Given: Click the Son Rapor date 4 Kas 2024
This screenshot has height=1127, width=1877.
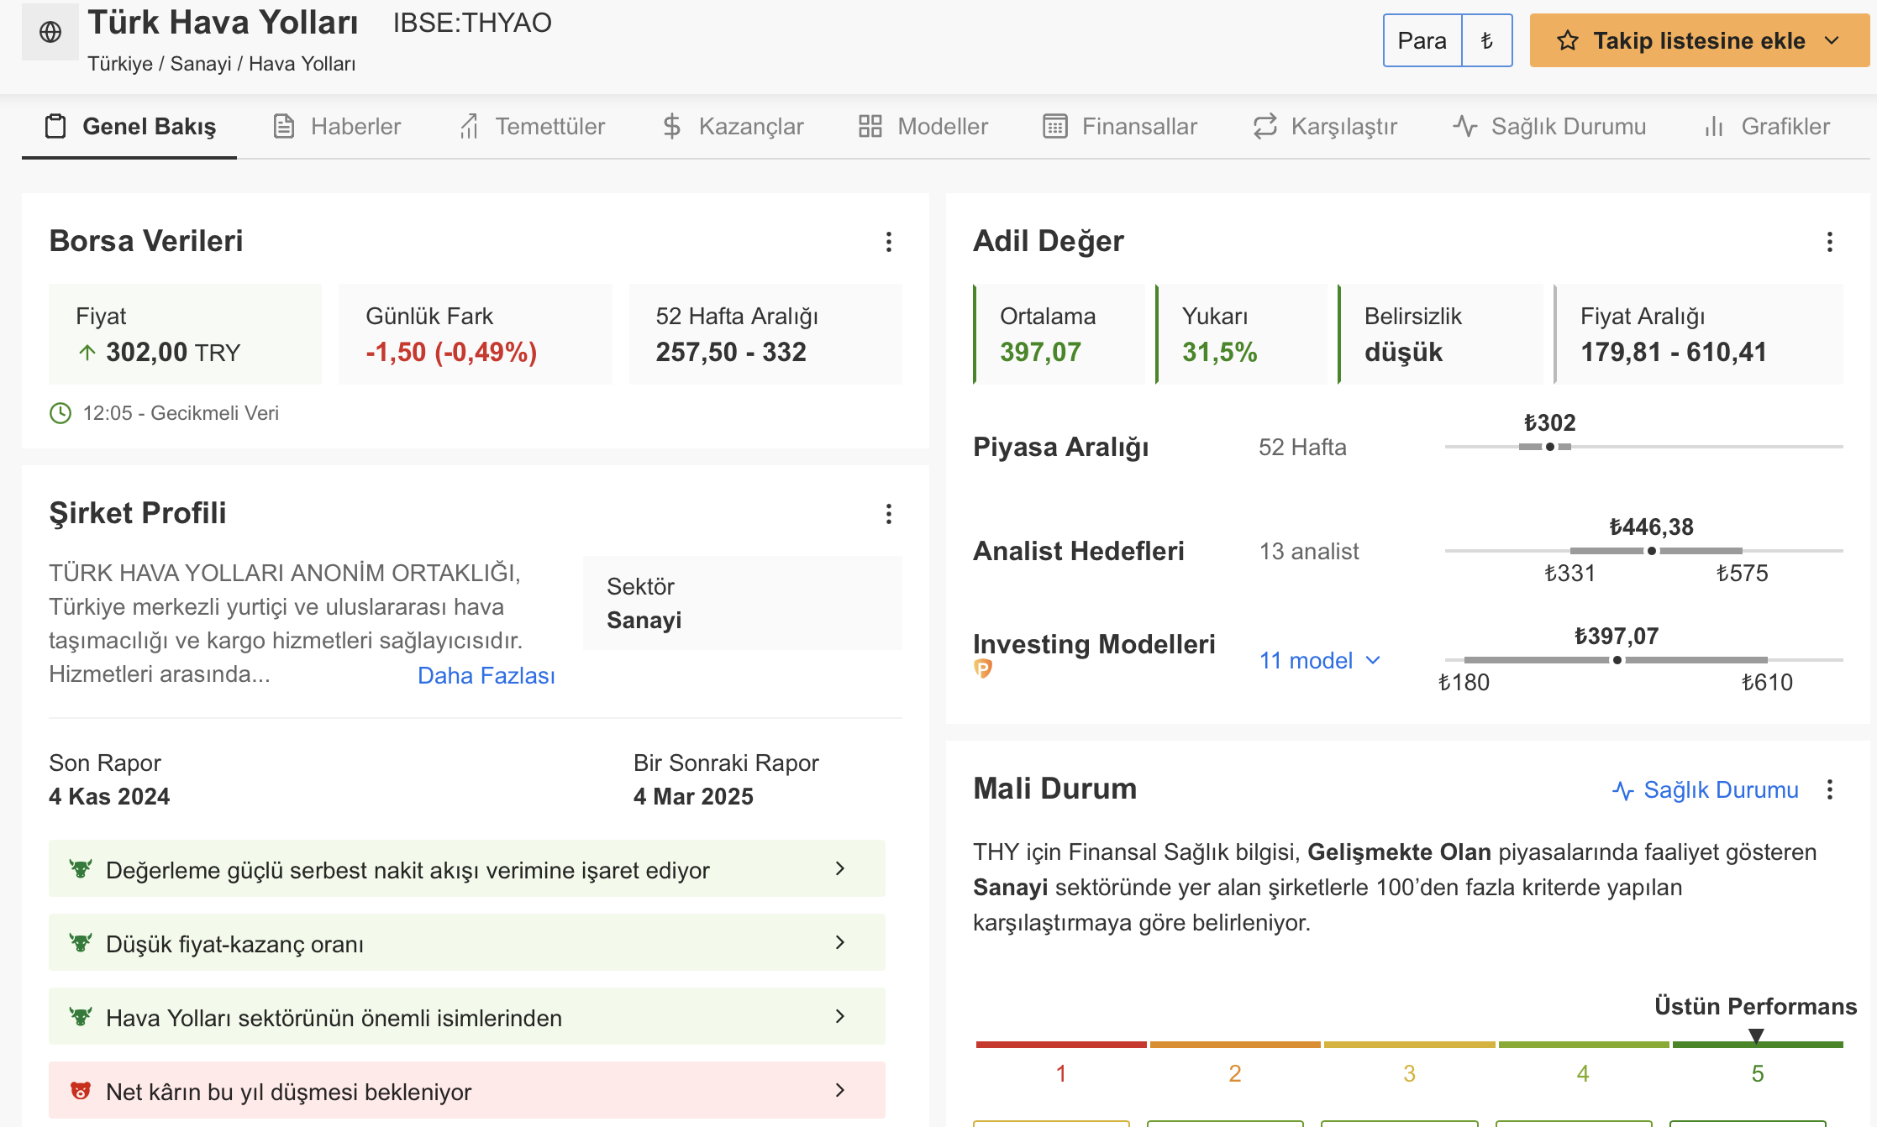Looking at the screenshot, I should [x=109, y=796].
